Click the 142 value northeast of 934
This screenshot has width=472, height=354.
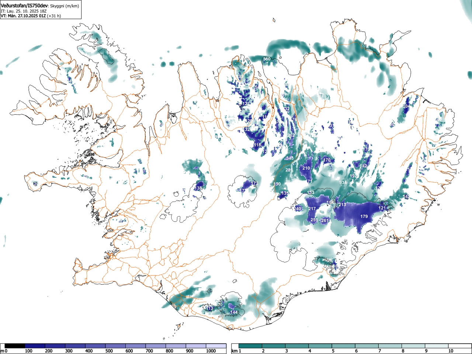coord(364,166)
